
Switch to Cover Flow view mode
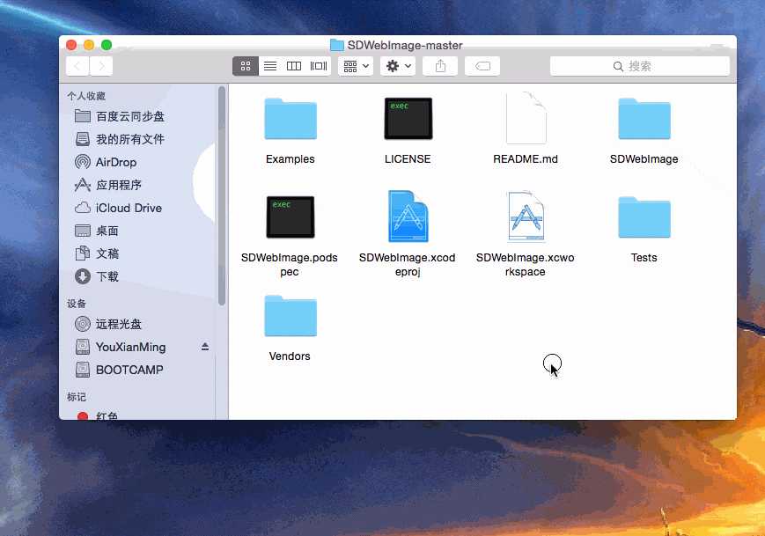(x=319, y=66)
